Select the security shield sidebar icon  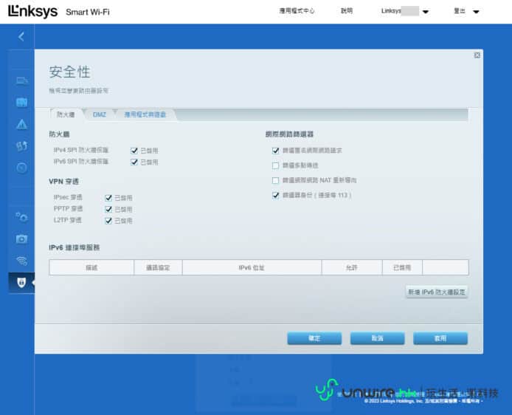click(21, 283)
